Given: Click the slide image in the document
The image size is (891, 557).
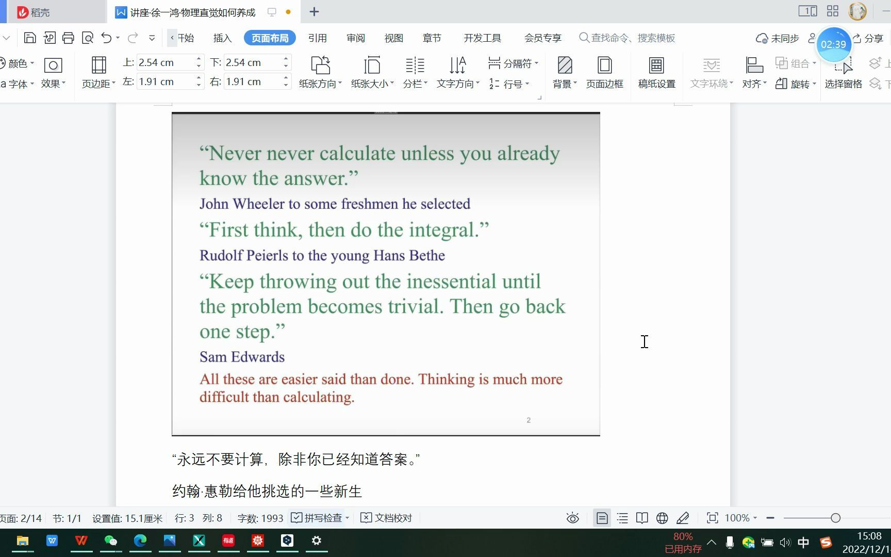Looking at the screenshot, I should tap(386, 274).
